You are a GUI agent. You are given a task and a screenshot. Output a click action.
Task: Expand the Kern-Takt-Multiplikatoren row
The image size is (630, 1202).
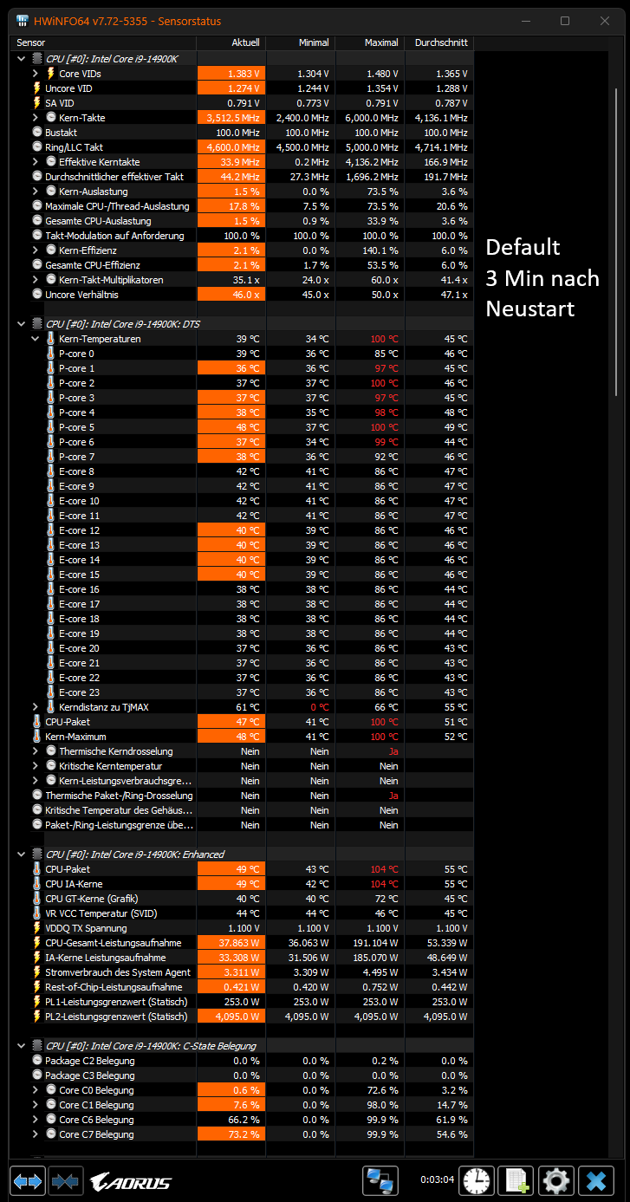coord(36,280)
